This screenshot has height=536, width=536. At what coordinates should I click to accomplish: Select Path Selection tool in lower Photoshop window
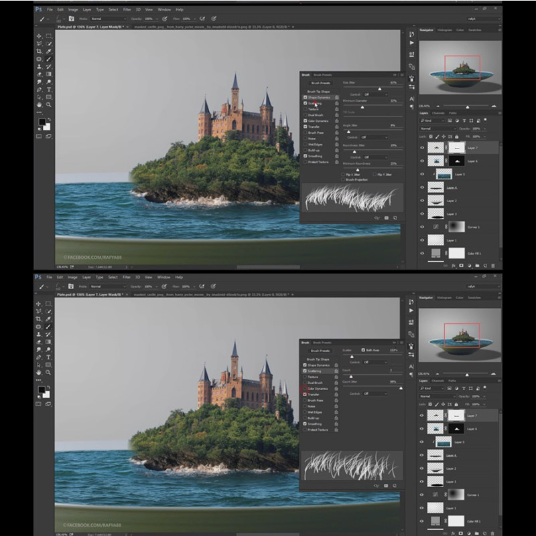39,365
